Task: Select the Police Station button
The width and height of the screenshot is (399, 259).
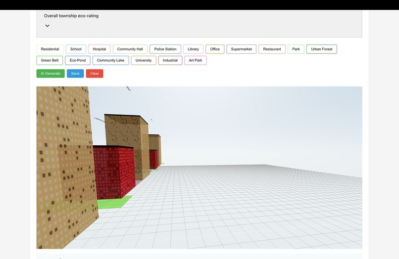Action: [x=165, y=49]
